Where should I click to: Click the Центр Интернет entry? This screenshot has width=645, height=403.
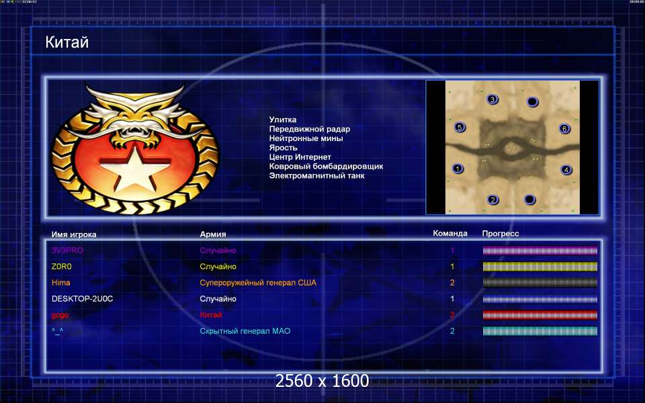(x=300, y=157)
